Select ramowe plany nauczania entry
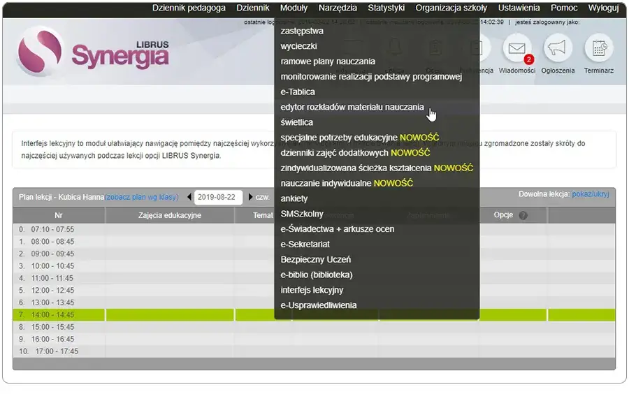The height and width of the screenshot is (394, 629). [x=328, y=61]
